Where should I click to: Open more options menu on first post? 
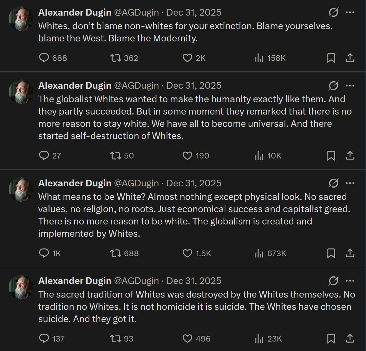[350, 12]
